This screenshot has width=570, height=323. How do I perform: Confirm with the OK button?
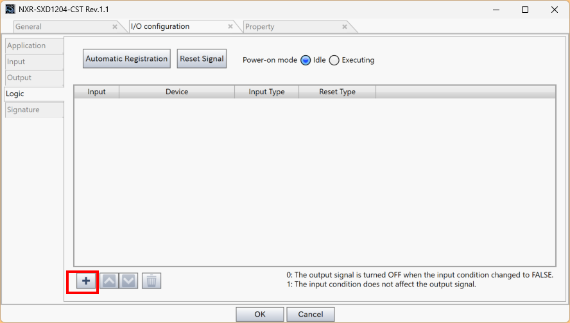tap(260, 314)
